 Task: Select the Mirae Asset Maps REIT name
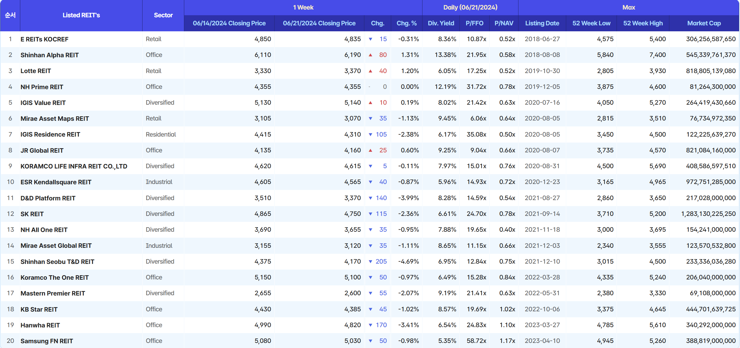pyautogui.click(x=55, y=119)
